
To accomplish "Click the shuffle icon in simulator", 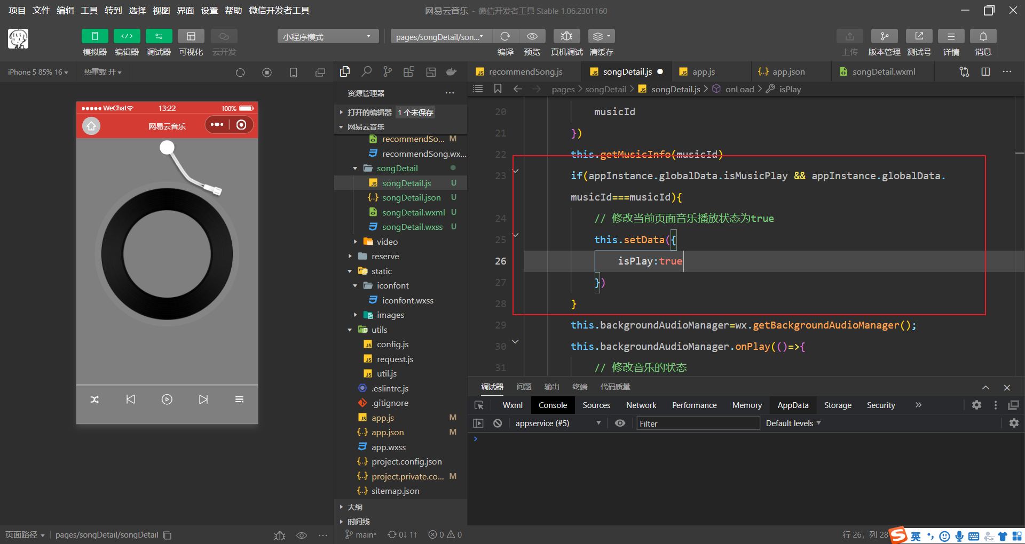I will pyautogui.click(x=94, y=399).
